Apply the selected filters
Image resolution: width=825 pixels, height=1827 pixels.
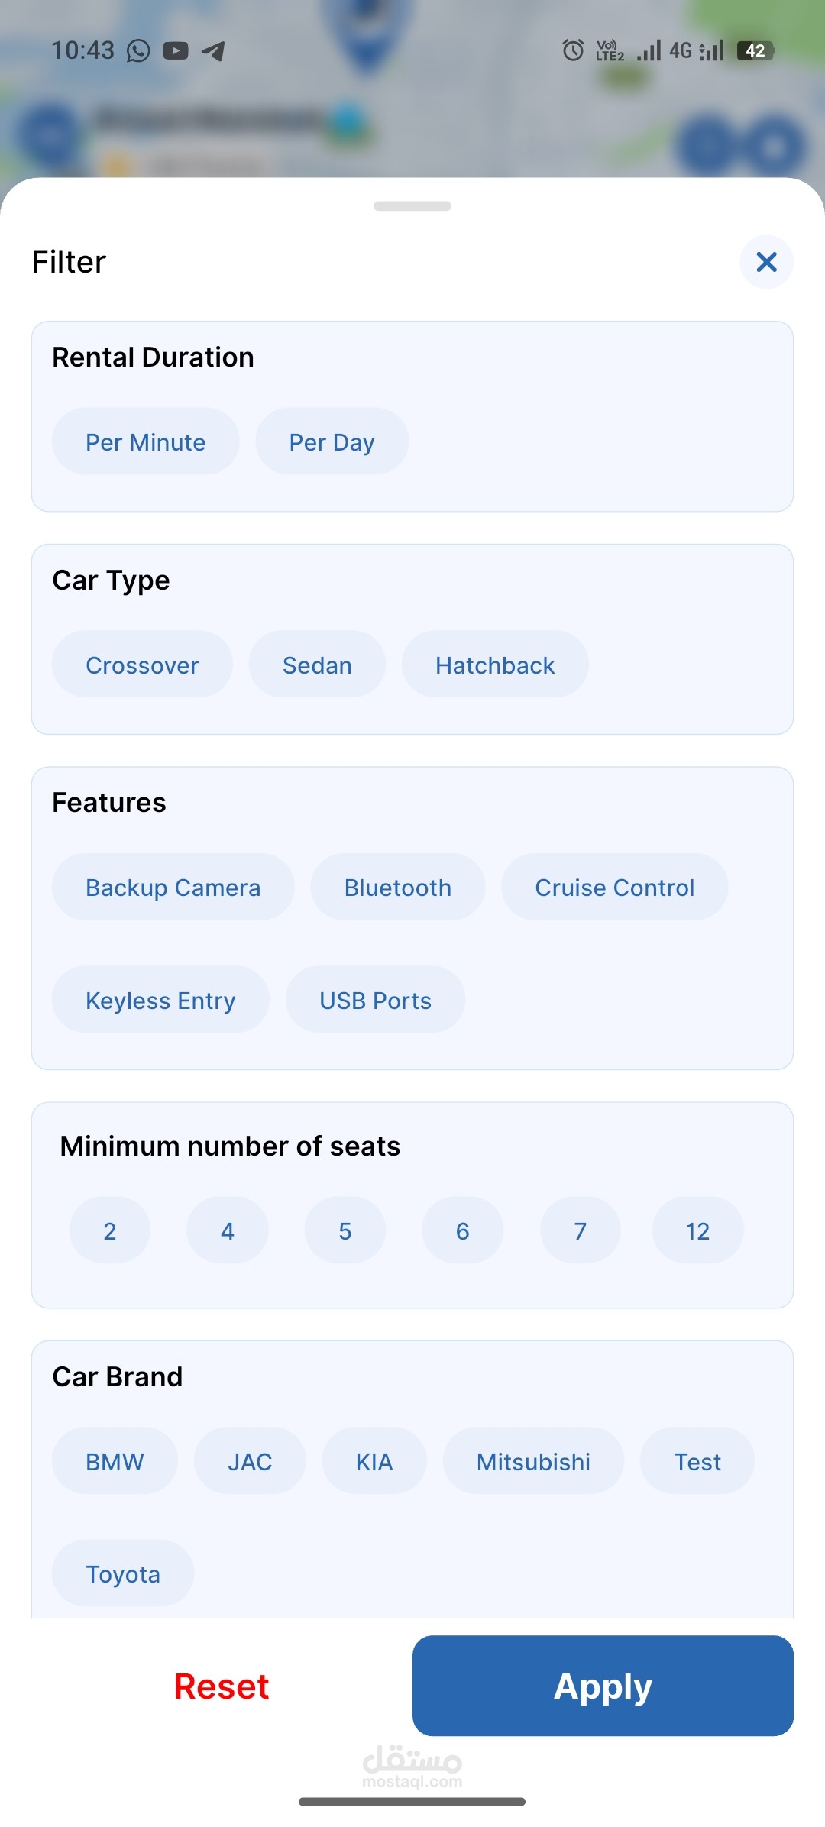point(603,1686)
